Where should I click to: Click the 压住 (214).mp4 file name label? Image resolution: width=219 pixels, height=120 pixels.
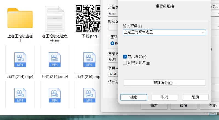click(20, 77)
